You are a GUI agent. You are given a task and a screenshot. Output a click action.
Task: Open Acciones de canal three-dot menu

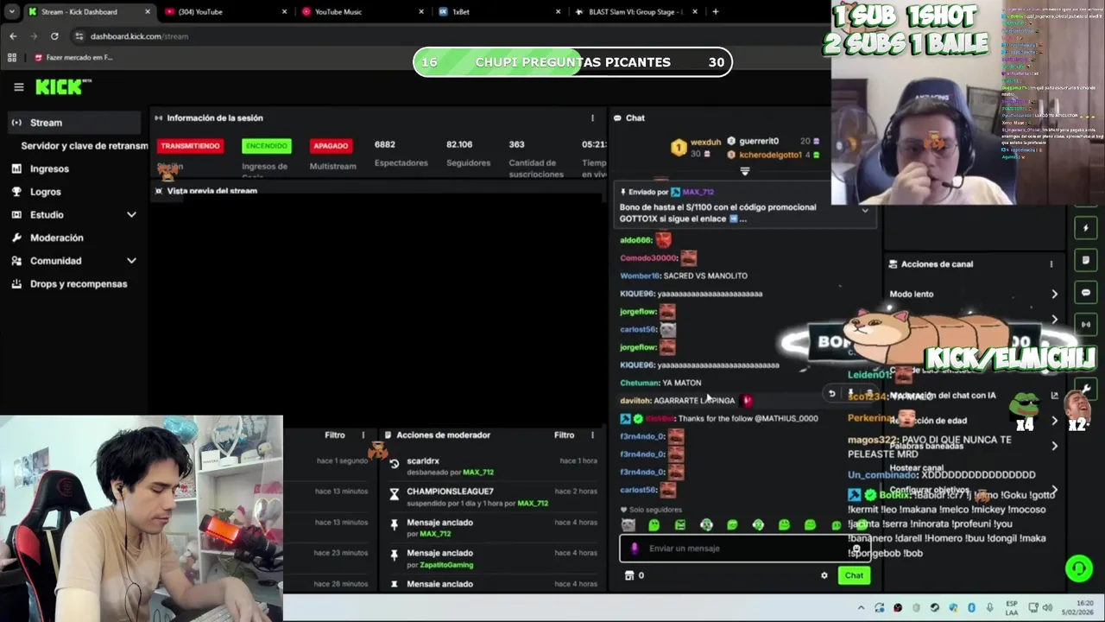pyautogui.click(x=1051, y=264)
